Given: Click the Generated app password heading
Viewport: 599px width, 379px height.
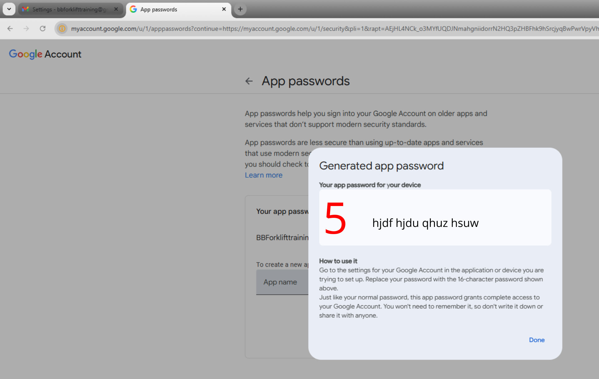Looking at the screenshot, I should 381,166.
